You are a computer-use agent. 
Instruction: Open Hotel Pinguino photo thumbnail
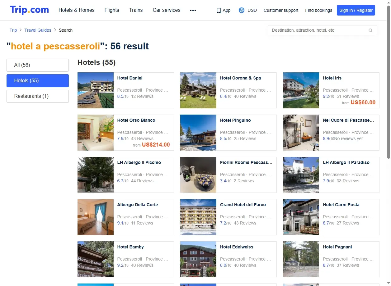[x=198, y=133]
